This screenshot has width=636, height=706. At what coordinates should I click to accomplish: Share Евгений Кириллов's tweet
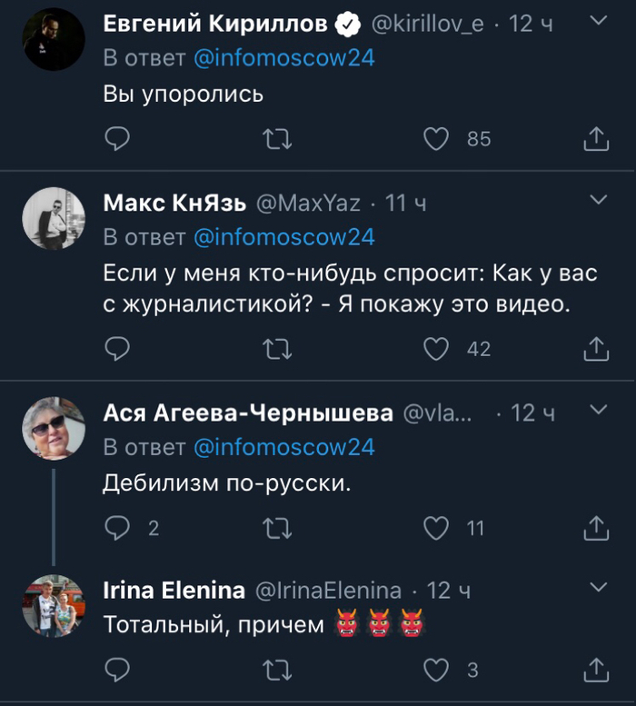click(595, 138)
